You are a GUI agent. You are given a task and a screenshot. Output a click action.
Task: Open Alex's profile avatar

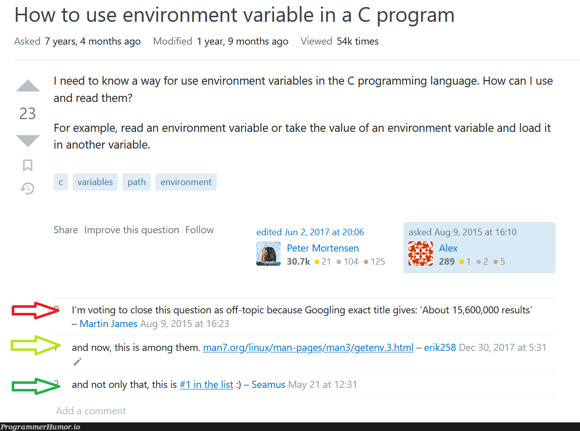pos(420,254)
